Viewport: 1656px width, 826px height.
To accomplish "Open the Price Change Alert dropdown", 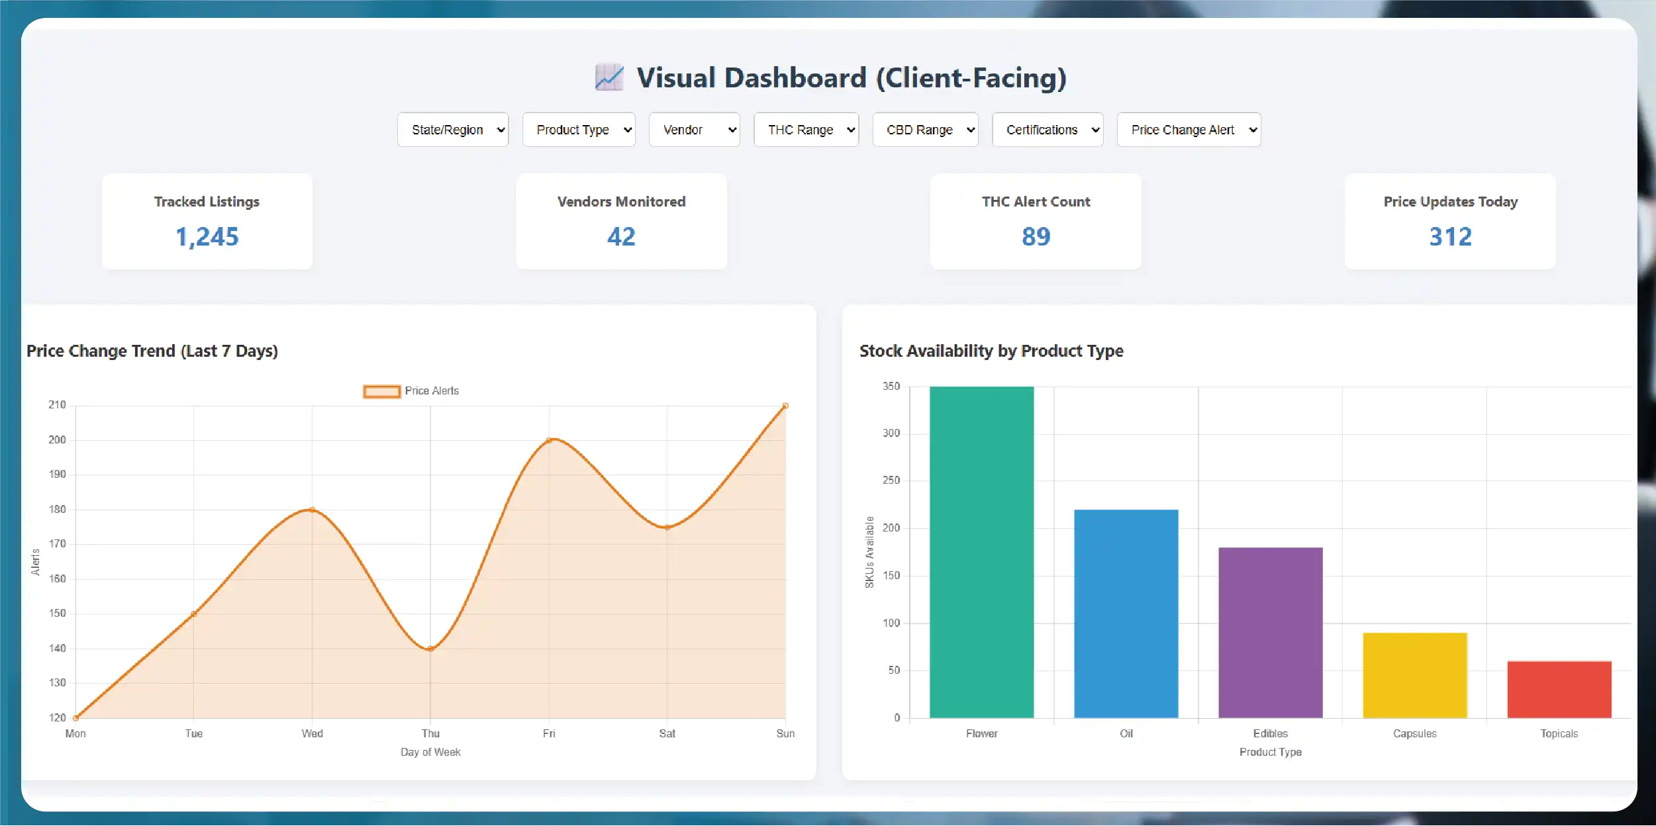I will 1189,130.
